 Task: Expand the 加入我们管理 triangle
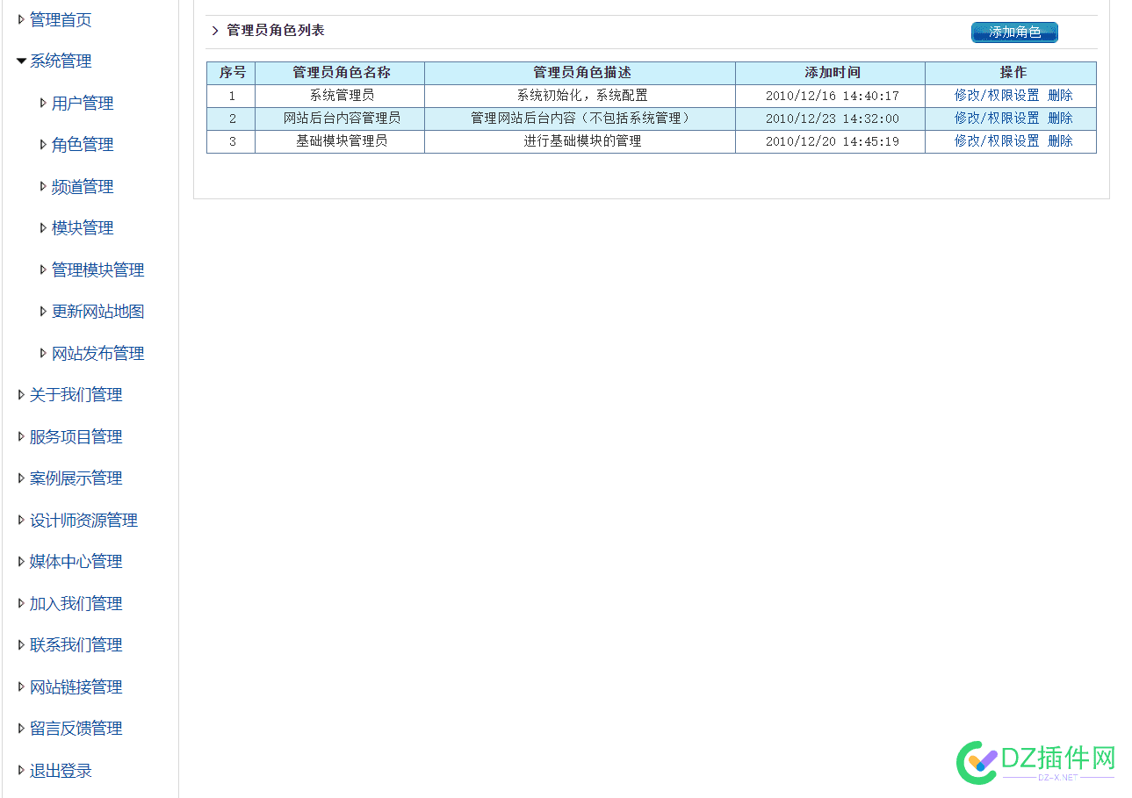click(21, 603)
